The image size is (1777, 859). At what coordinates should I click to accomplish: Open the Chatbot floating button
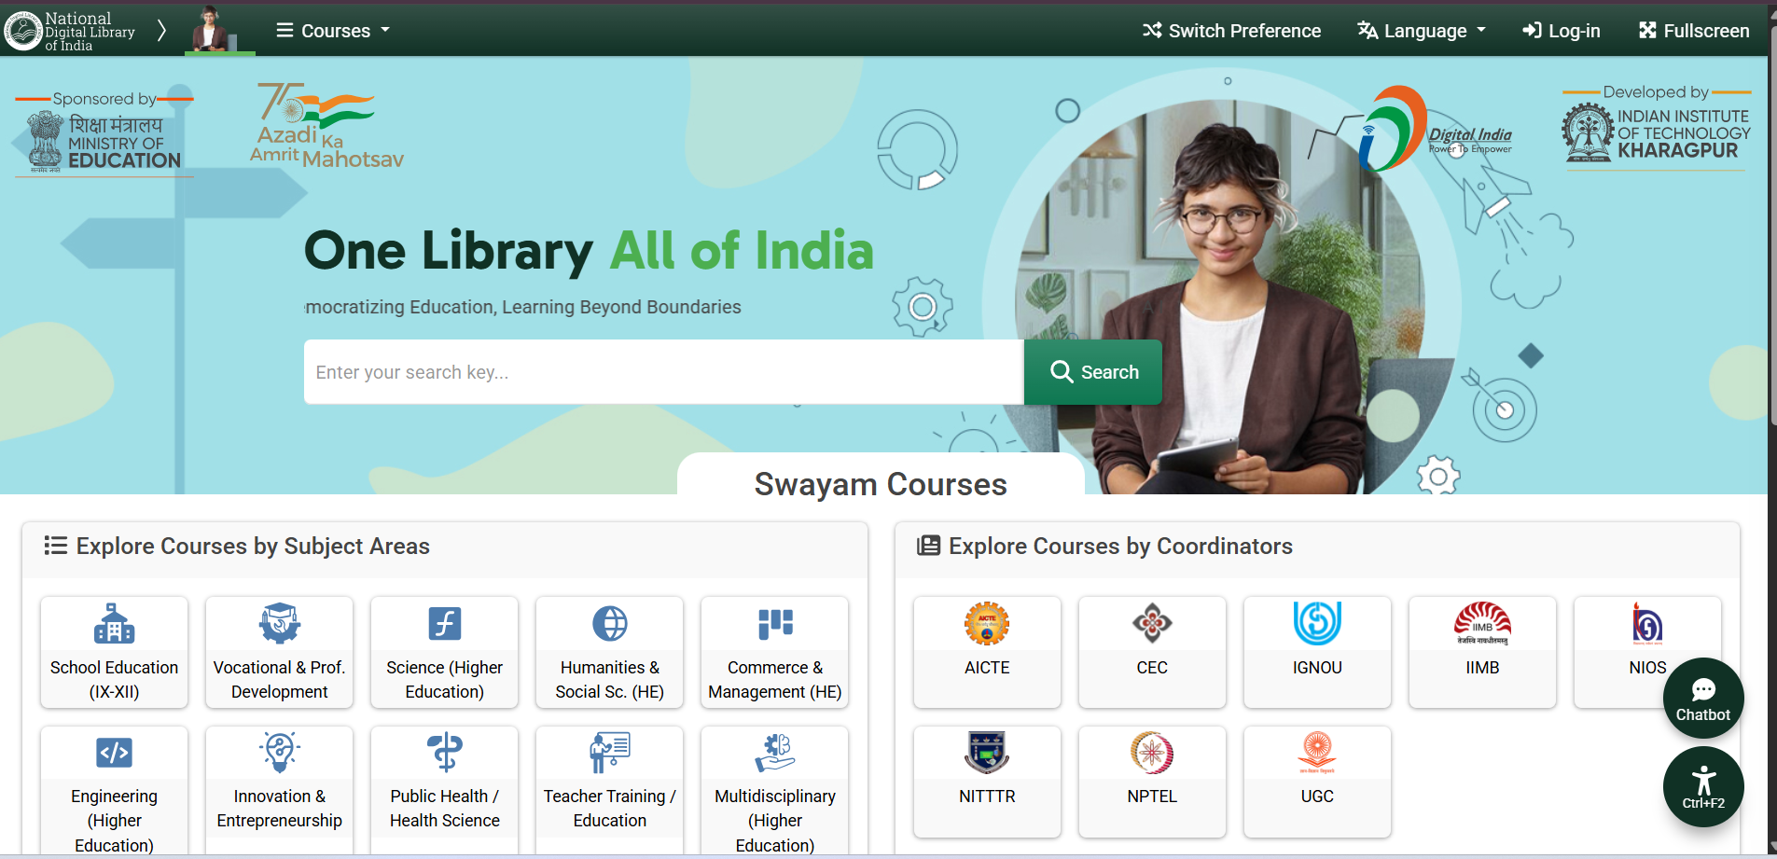point(1703,699)
